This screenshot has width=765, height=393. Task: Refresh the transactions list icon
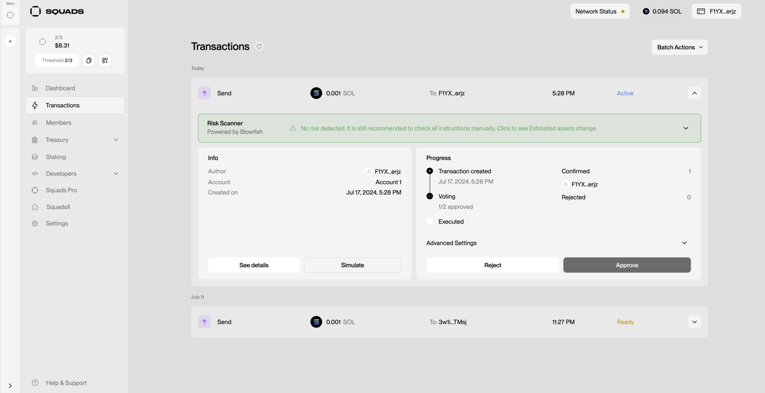[x=259, y=46]
